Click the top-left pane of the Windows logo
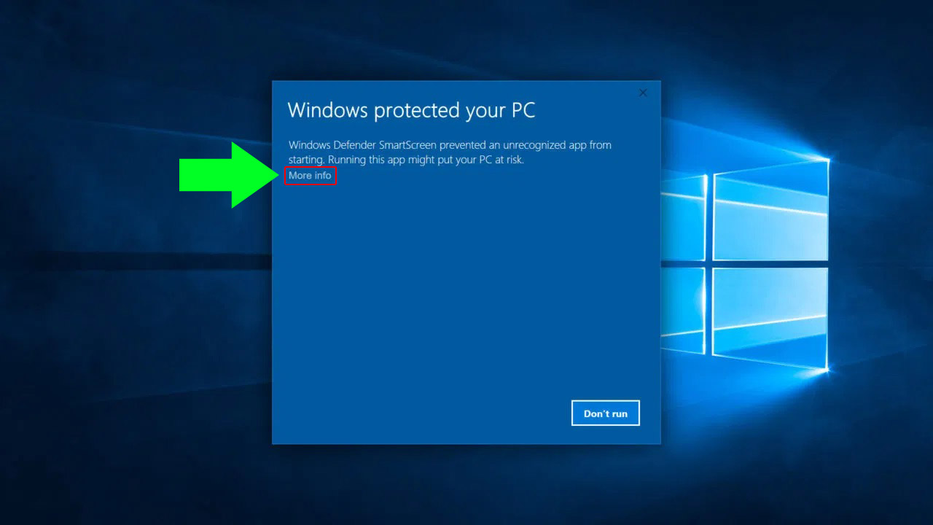Image resolution: width=933 pixels, height=525 pixels. 684,220
